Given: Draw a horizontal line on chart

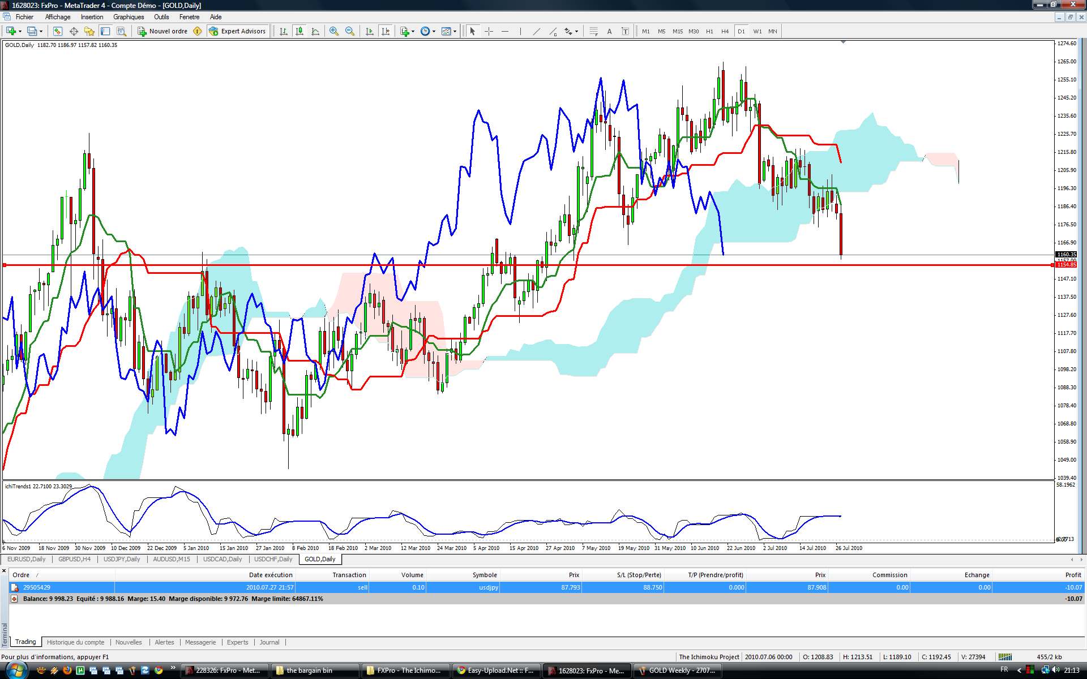Looking at the screenshot, I should pos(505,31).
